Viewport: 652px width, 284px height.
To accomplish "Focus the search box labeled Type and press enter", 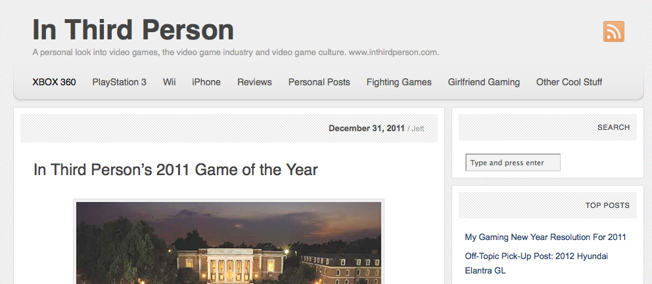I will tap(513, 163).
